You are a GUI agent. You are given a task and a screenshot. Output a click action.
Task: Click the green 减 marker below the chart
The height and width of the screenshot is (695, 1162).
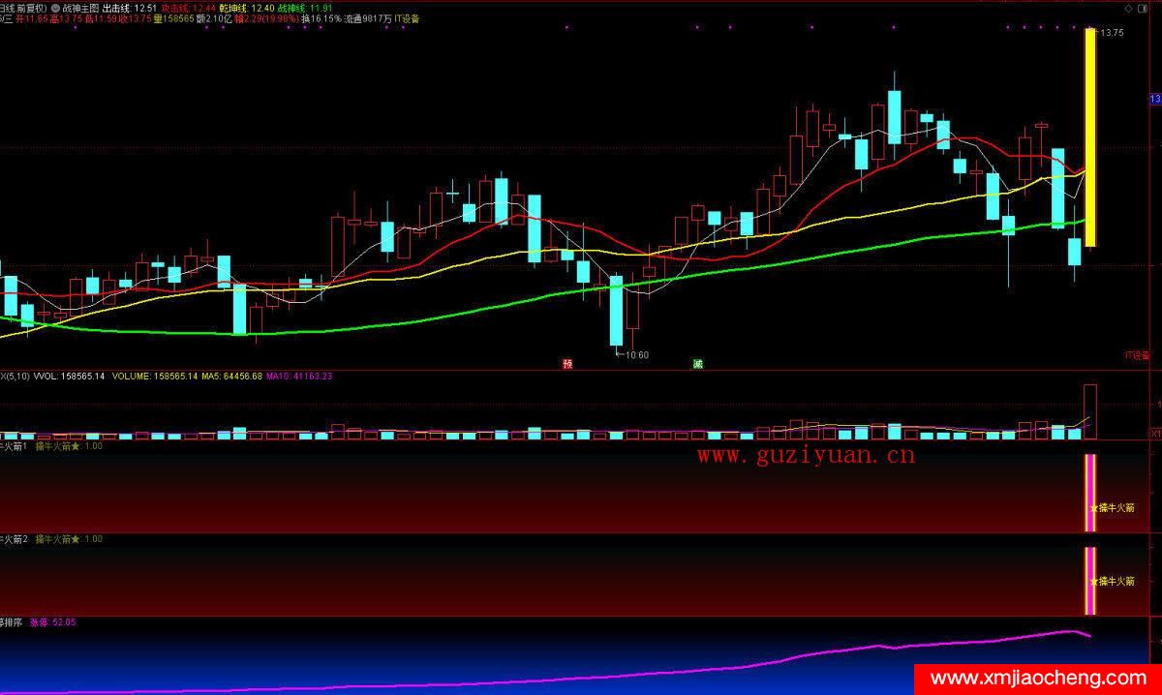click(x=697, y=364)
